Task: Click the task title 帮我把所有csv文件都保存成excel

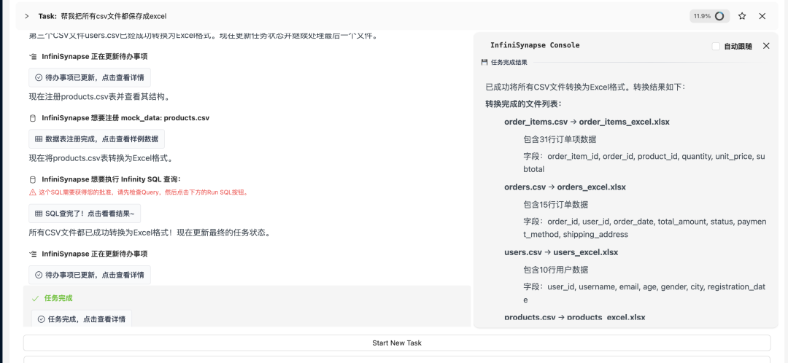Action: [x=114, y=16]
